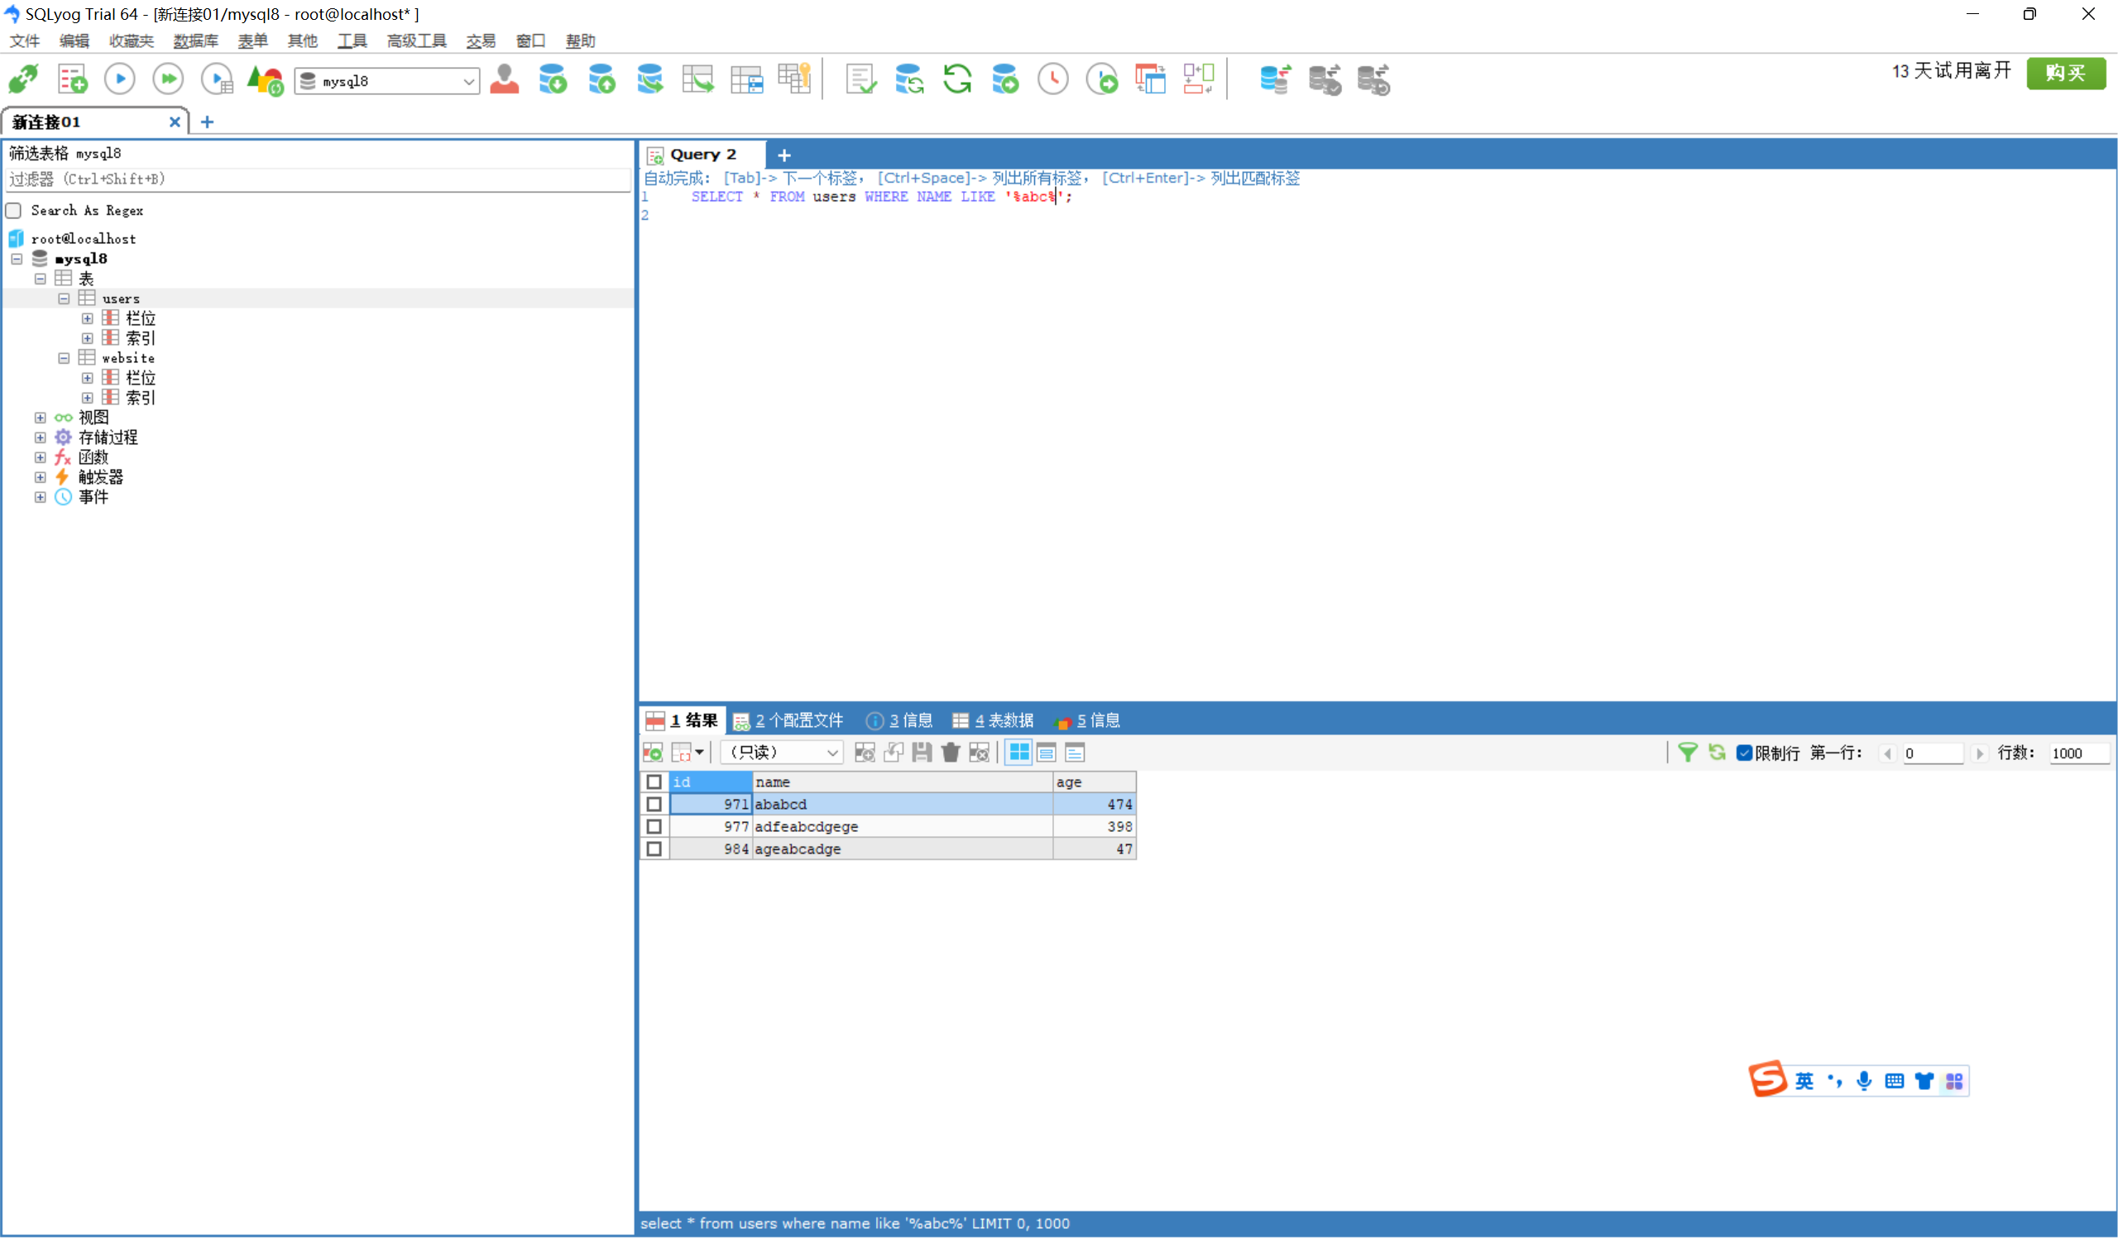The width and height of the screenshot is (2118, 1238).
Task: Click the Execute Query play icon
Action: coord(119,79)
